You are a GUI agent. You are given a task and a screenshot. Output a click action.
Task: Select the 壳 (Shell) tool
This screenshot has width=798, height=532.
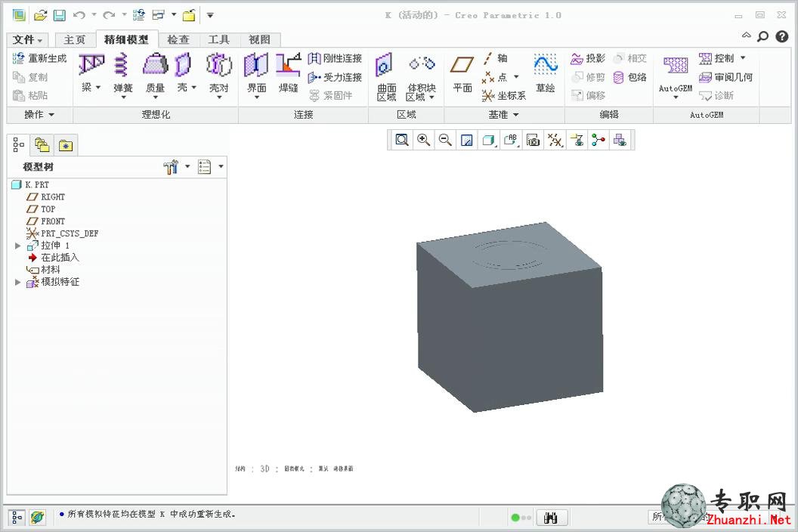(184, 73)
